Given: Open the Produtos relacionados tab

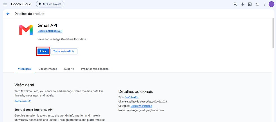Looking at the screenshot, I should pyautogui.click(x=95, y=69).
